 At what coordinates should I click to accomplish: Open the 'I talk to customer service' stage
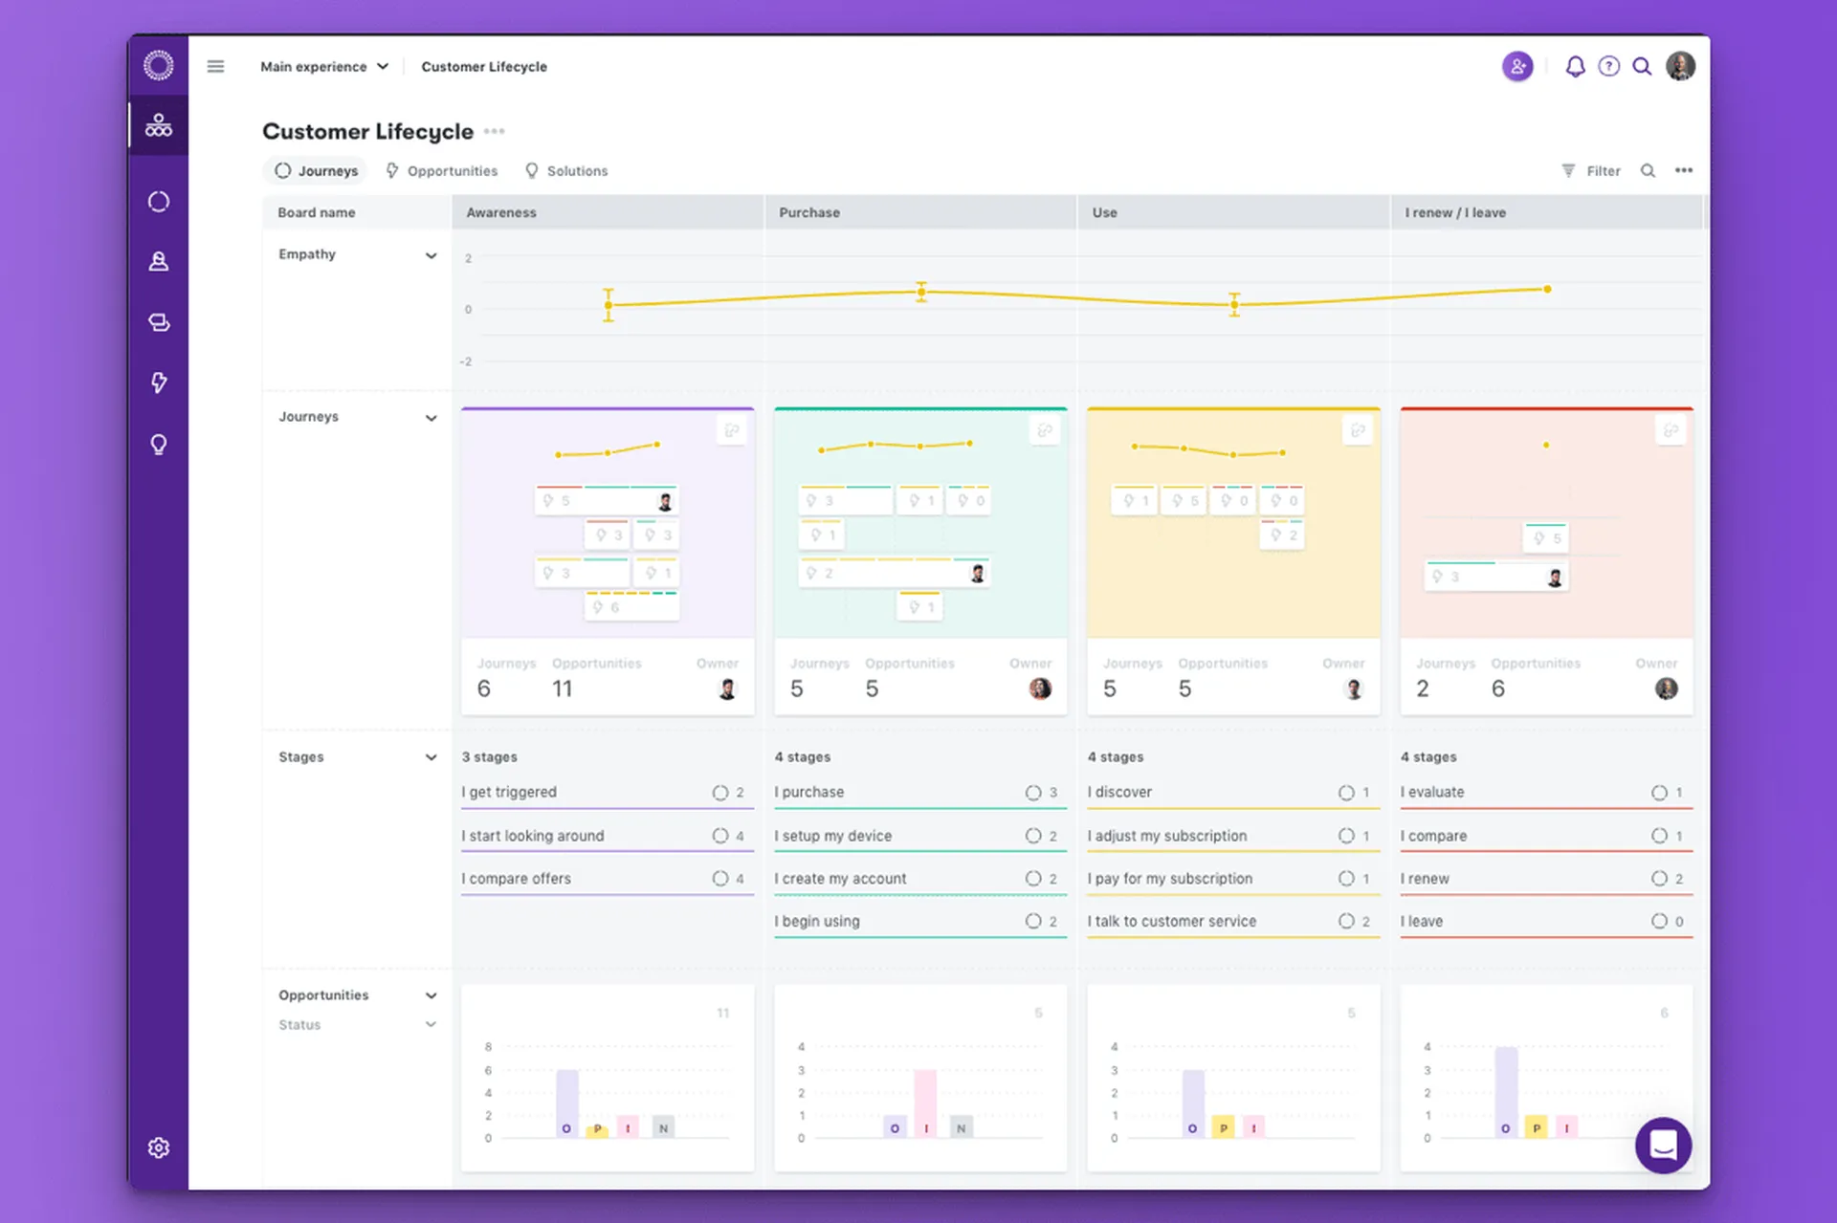click(x=1233, y=921)
